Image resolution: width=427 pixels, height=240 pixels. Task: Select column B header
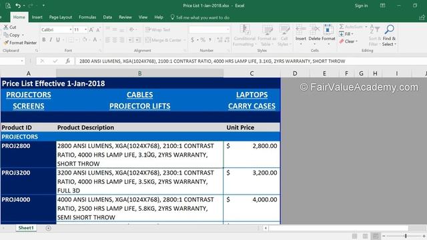tap(139, 73)
